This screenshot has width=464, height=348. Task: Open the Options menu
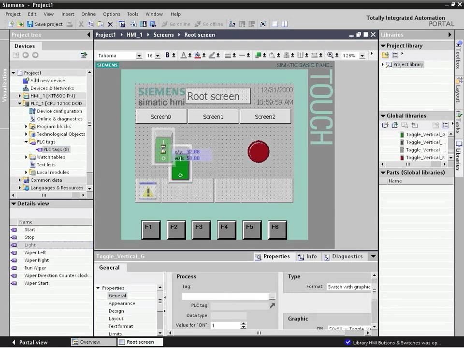[x=112, y=14]
